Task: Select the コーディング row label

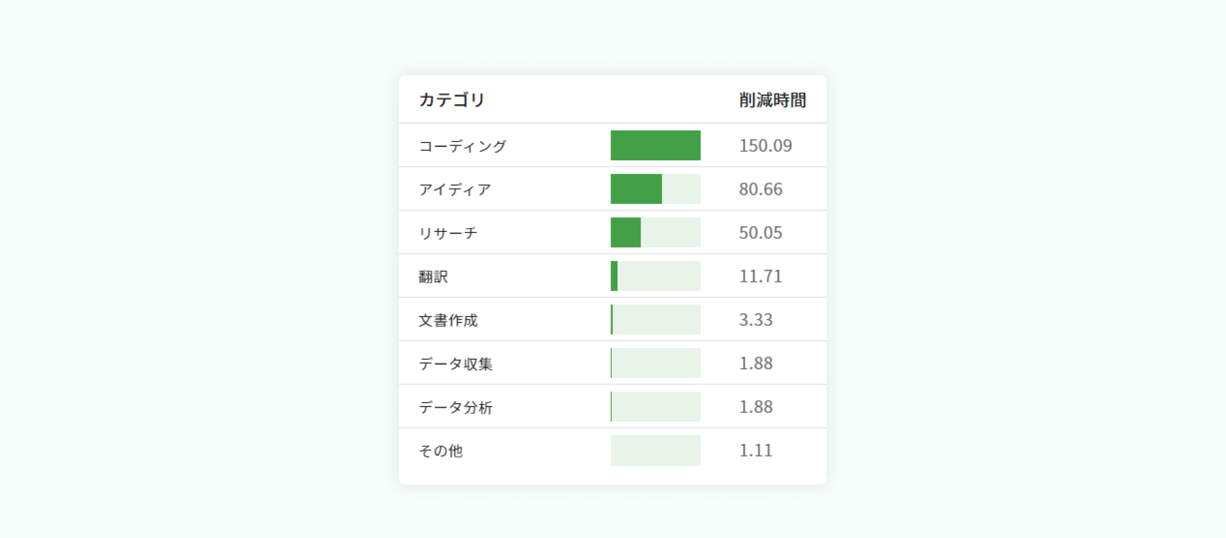Action: pos(462,146)
